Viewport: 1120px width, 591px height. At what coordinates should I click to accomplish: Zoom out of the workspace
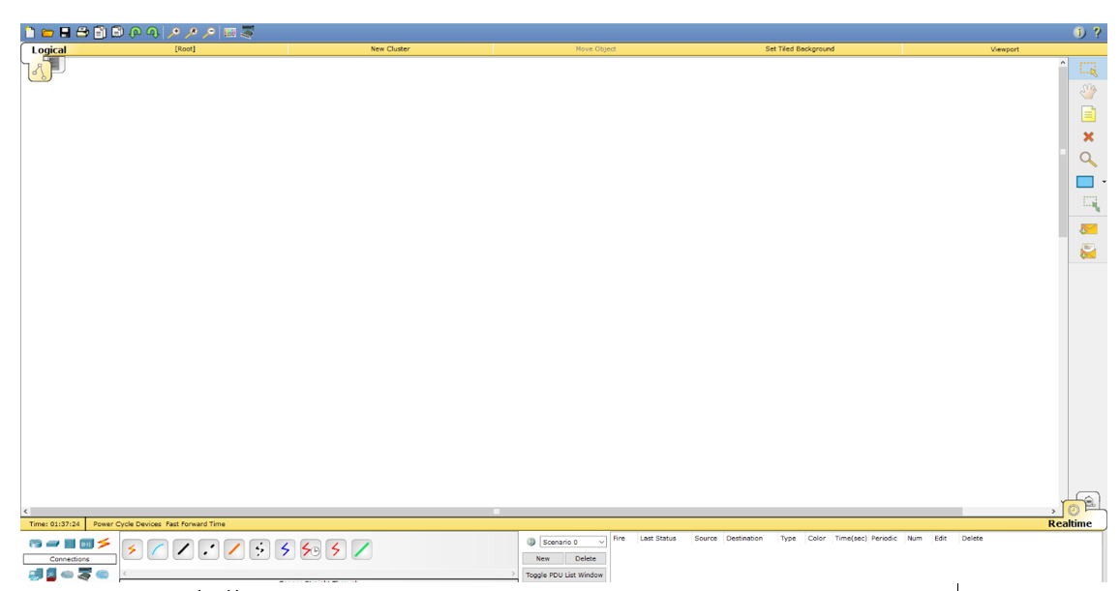208,32
